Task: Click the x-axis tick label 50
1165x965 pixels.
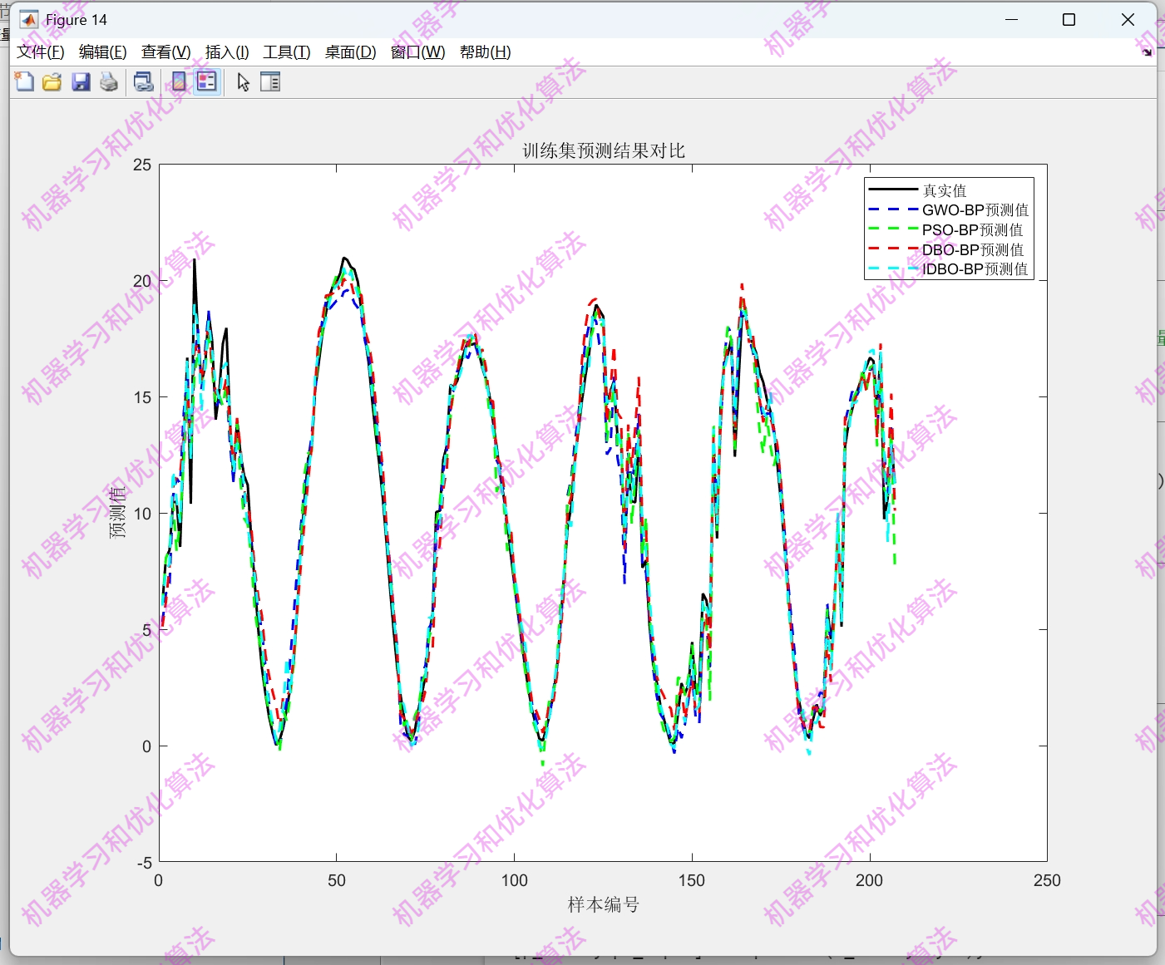Action: (336, 880)
